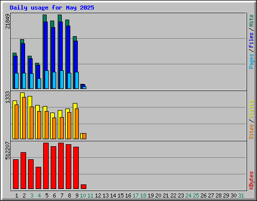The image size is (257, 201).
Task: Click day 26 label on x-axis
Action: (x=203, y=195)
